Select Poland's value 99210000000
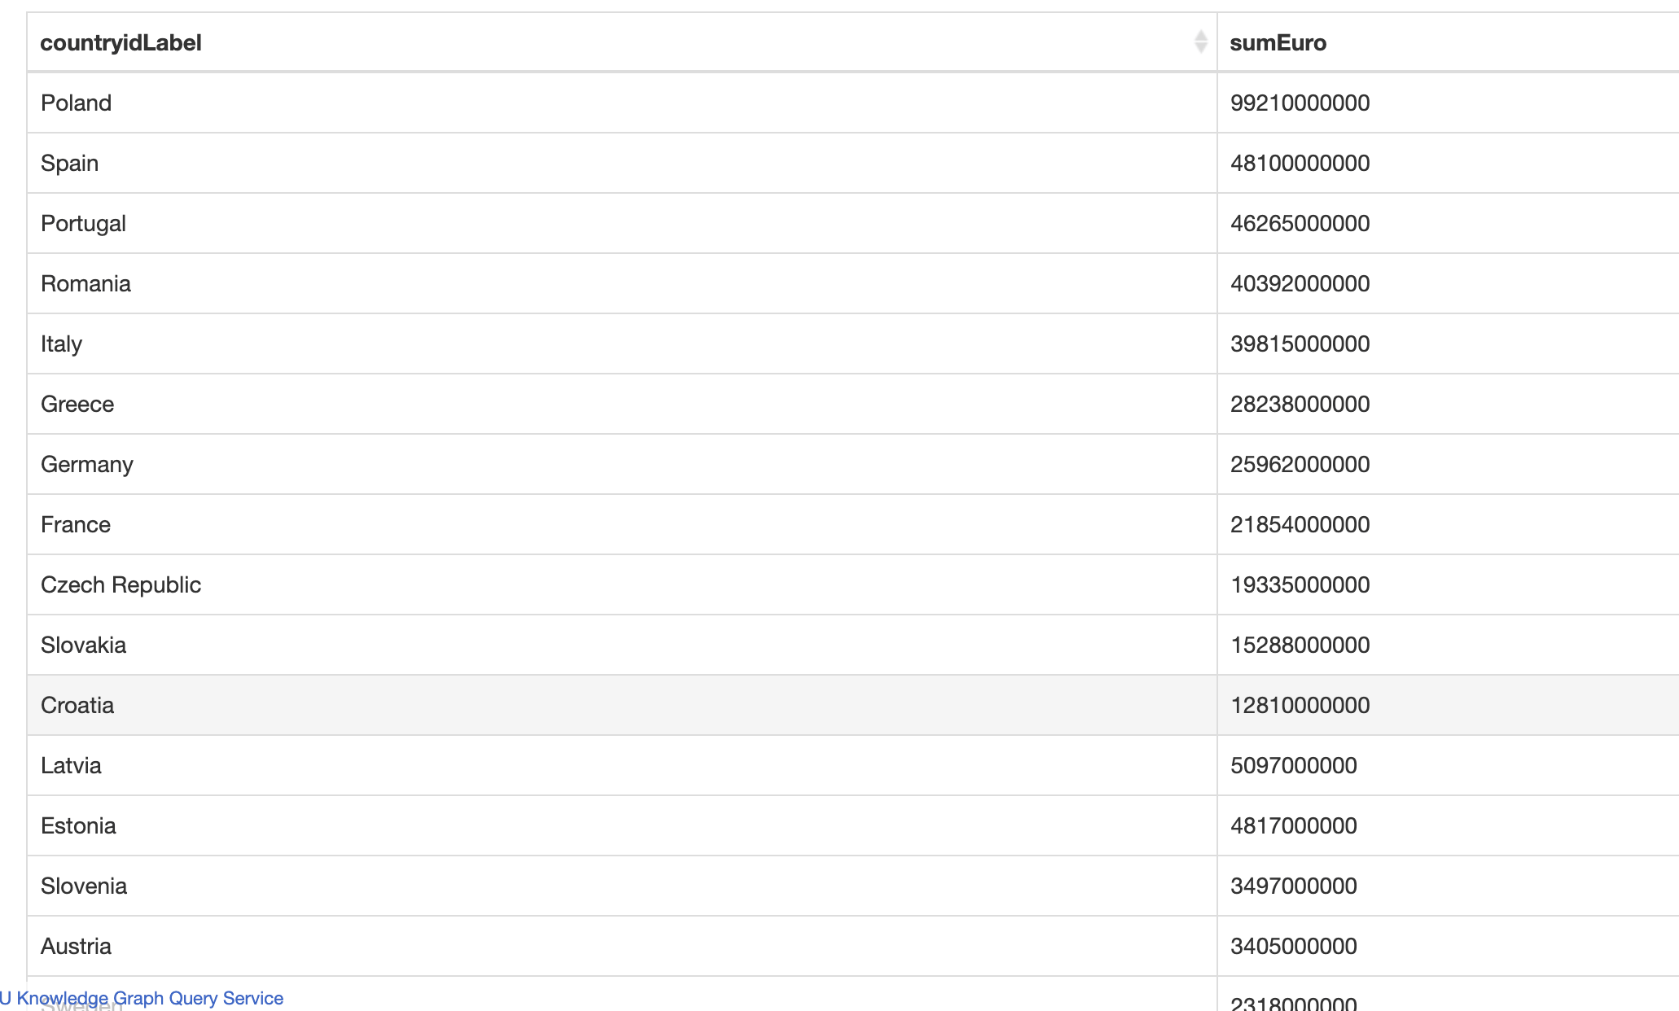Image resolution: width=1679 pixels, height=1011 pixels. tap(1300, 103)
